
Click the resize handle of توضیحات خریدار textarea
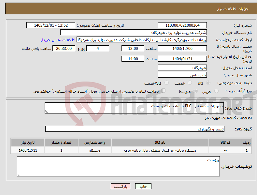coord(19,174)
